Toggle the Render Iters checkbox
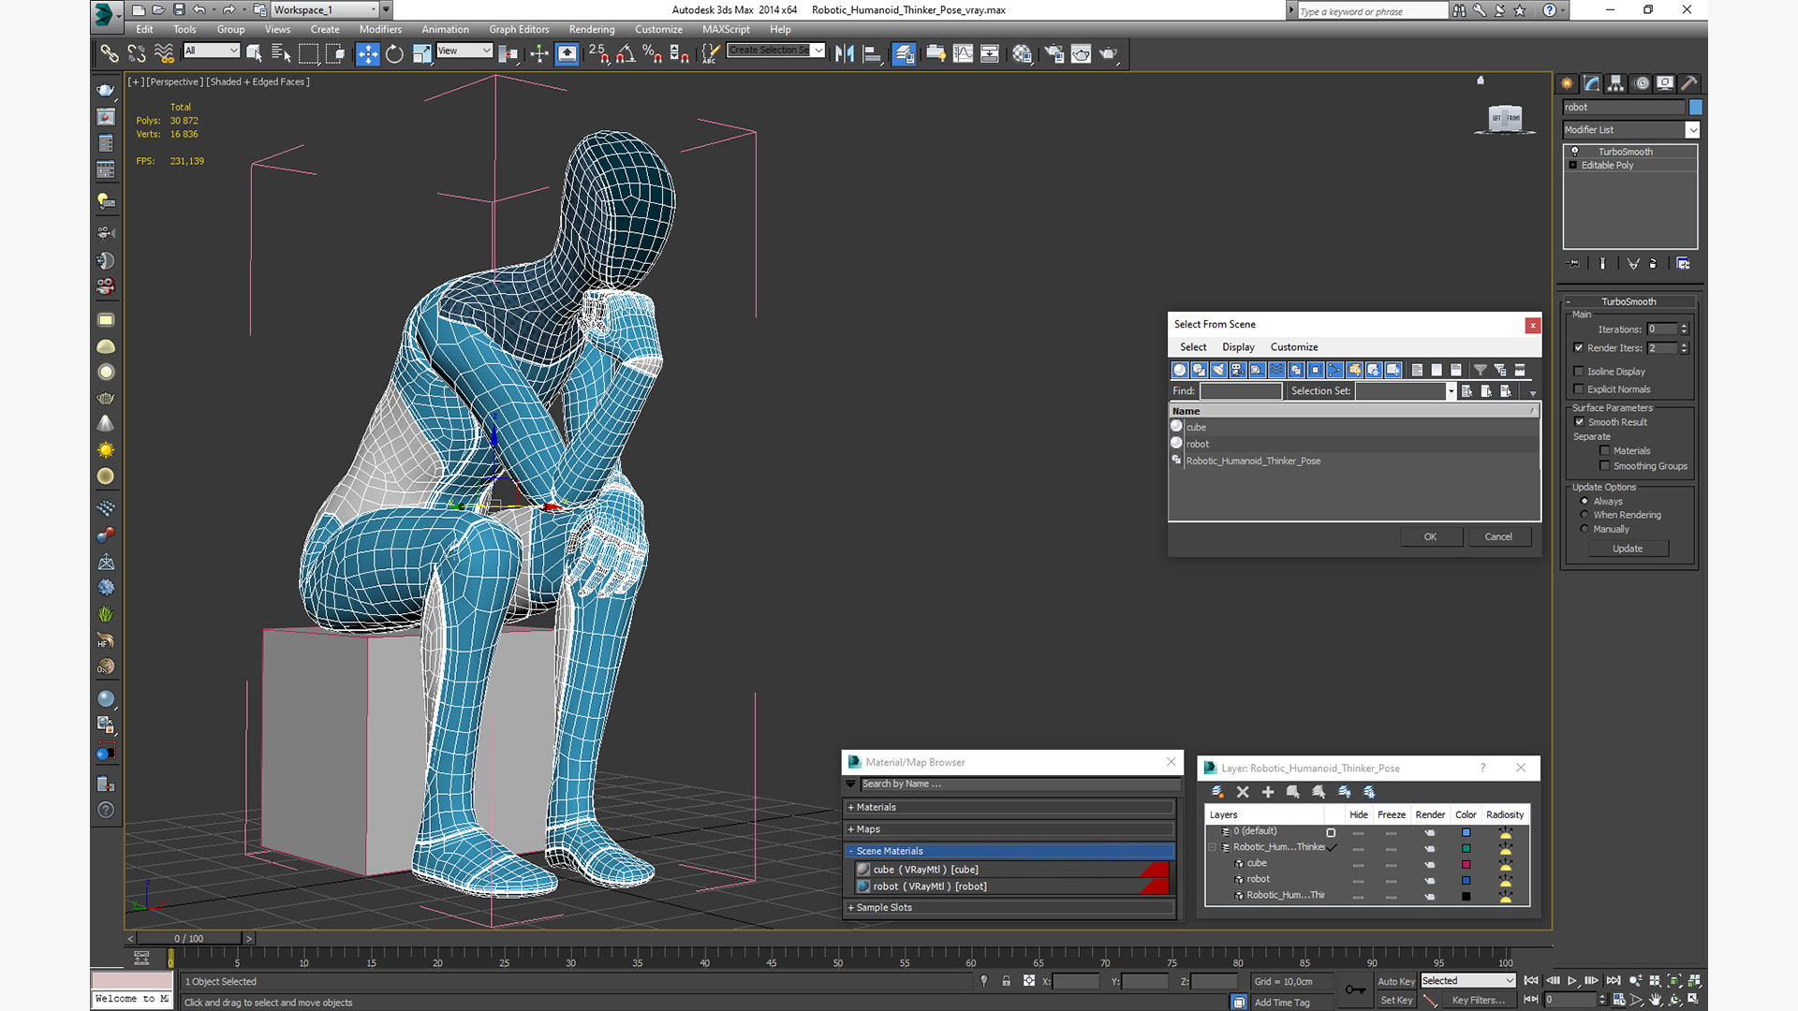1798x1011 pixels. [x=1579, y=348]
